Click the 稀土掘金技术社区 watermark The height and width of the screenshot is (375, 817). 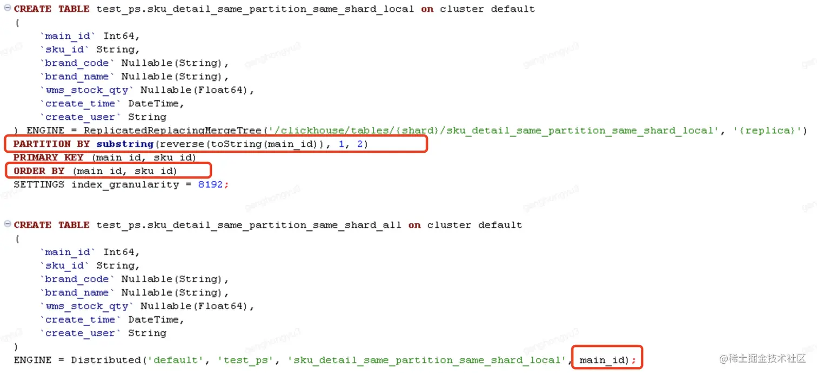click(x=762, y=358)
